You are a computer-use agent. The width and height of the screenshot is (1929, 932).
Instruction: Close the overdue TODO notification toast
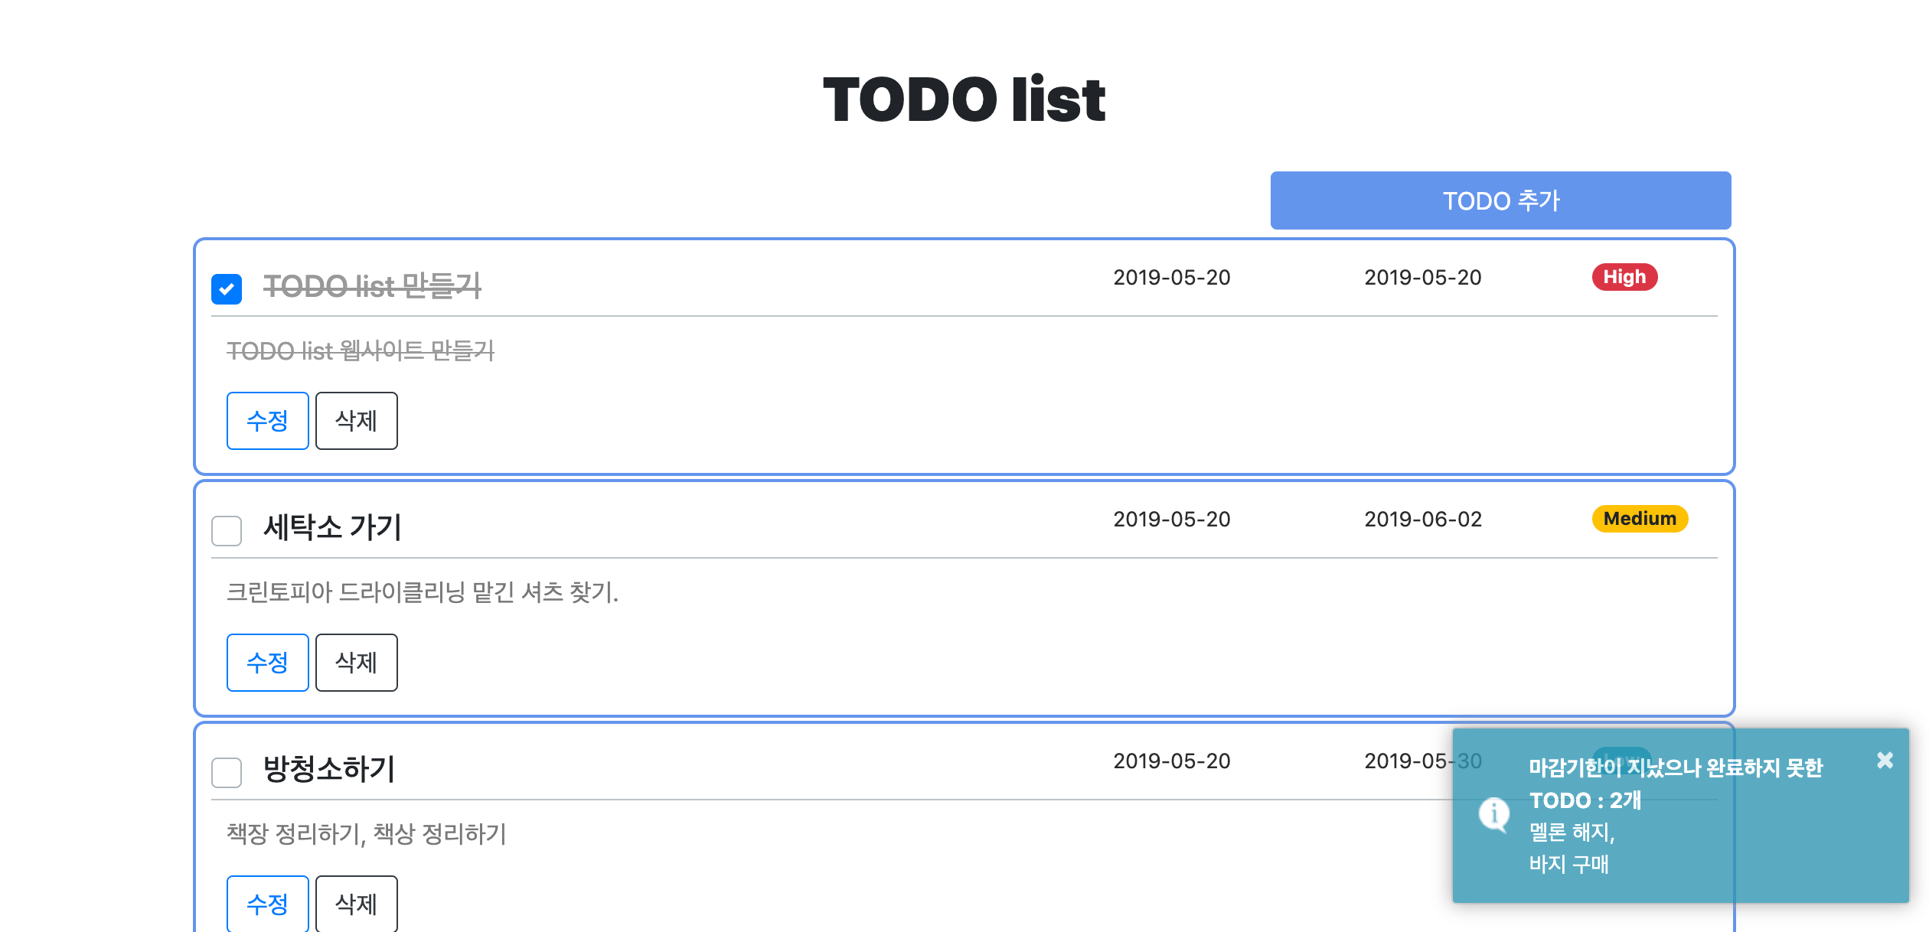(x=1885, y=760)
